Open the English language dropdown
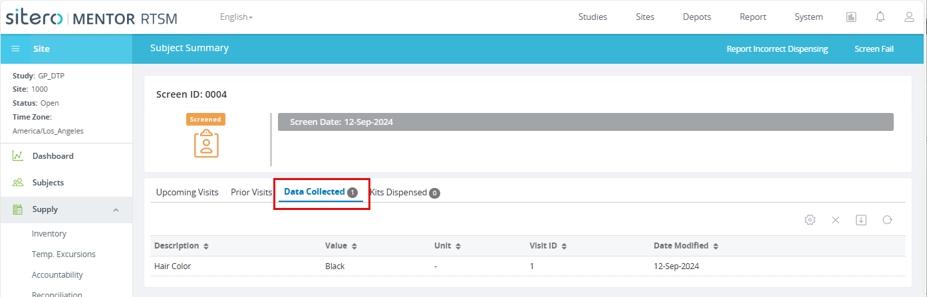The width and height of the screenshot is (927, 297). click(236, 17)
